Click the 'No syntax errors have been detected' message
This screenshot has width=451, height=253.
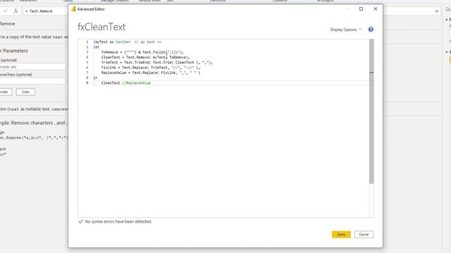118,221
